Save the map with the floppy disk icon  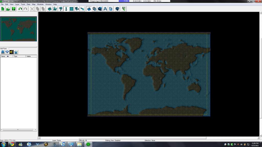click(14, 9)
